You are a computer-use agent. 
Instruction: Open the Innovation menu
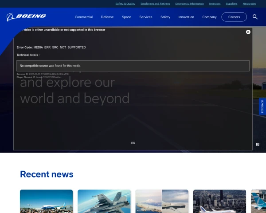pos(186,17)
